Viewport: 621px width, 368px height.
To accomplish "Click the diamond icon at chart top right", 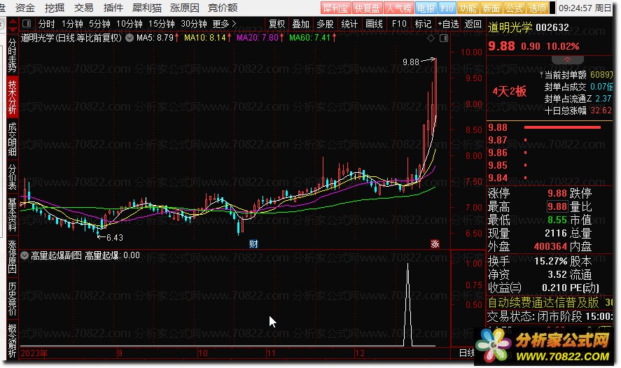I will click(431, 38).
